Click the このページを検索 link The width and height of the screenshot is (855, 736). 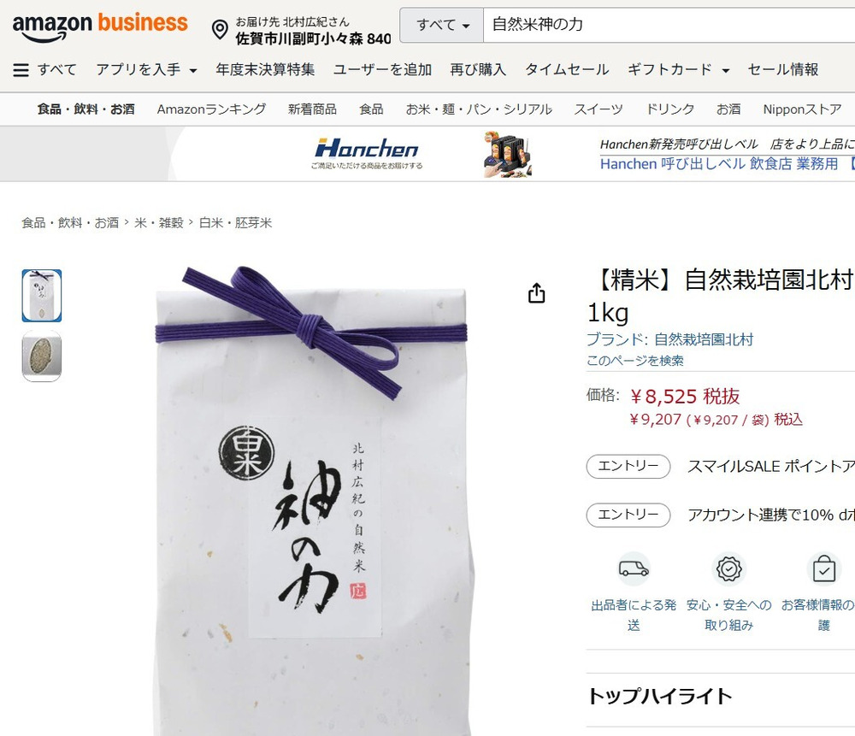click(x=634, y=361)
